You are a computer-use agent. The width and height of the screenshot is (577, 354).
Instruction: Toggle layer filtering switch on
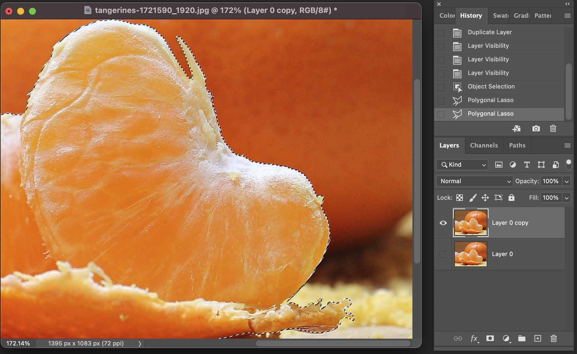point(568,164)
